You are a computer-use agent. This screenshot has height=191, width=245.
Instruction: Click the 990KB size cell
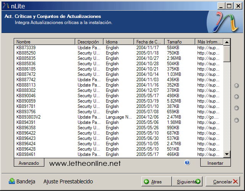click(x=173, y=128)
